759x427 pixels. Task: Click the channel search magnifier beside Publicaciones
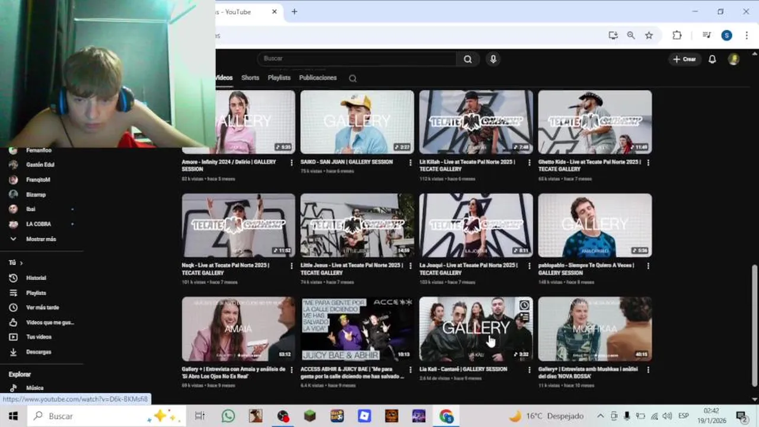[353, 78]
